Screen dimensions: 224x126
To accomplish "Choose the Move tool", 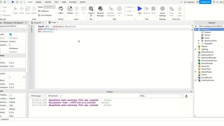I will tap(22, 10).
